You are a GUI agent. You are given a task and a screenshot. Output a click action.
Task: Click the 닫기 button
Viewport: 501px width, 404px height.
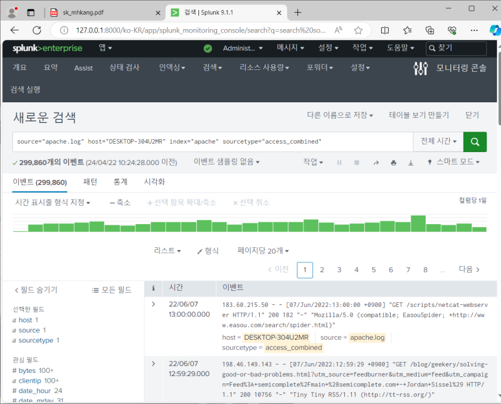click(472, 115)
